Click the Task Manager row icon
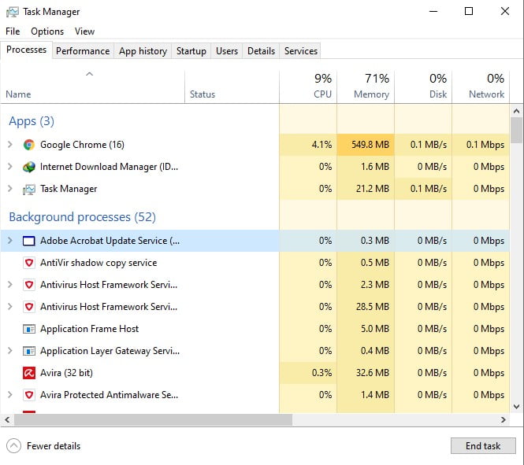The image size is (524, 465). point(29,189)
